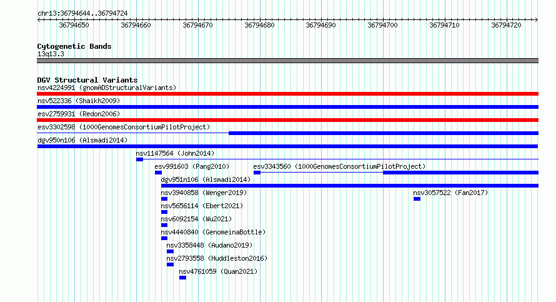This screenshot has height=302, width=556.
Task: Click the gray 13q13.3 cytogenetic band bar
Action: coord(287,61)
